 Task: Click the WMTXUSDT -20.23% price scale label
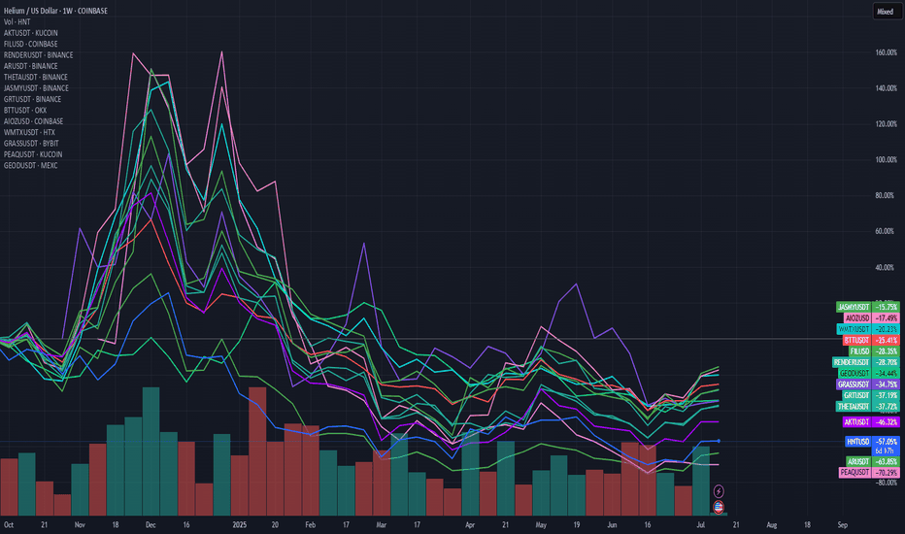(x=867, y=329)
